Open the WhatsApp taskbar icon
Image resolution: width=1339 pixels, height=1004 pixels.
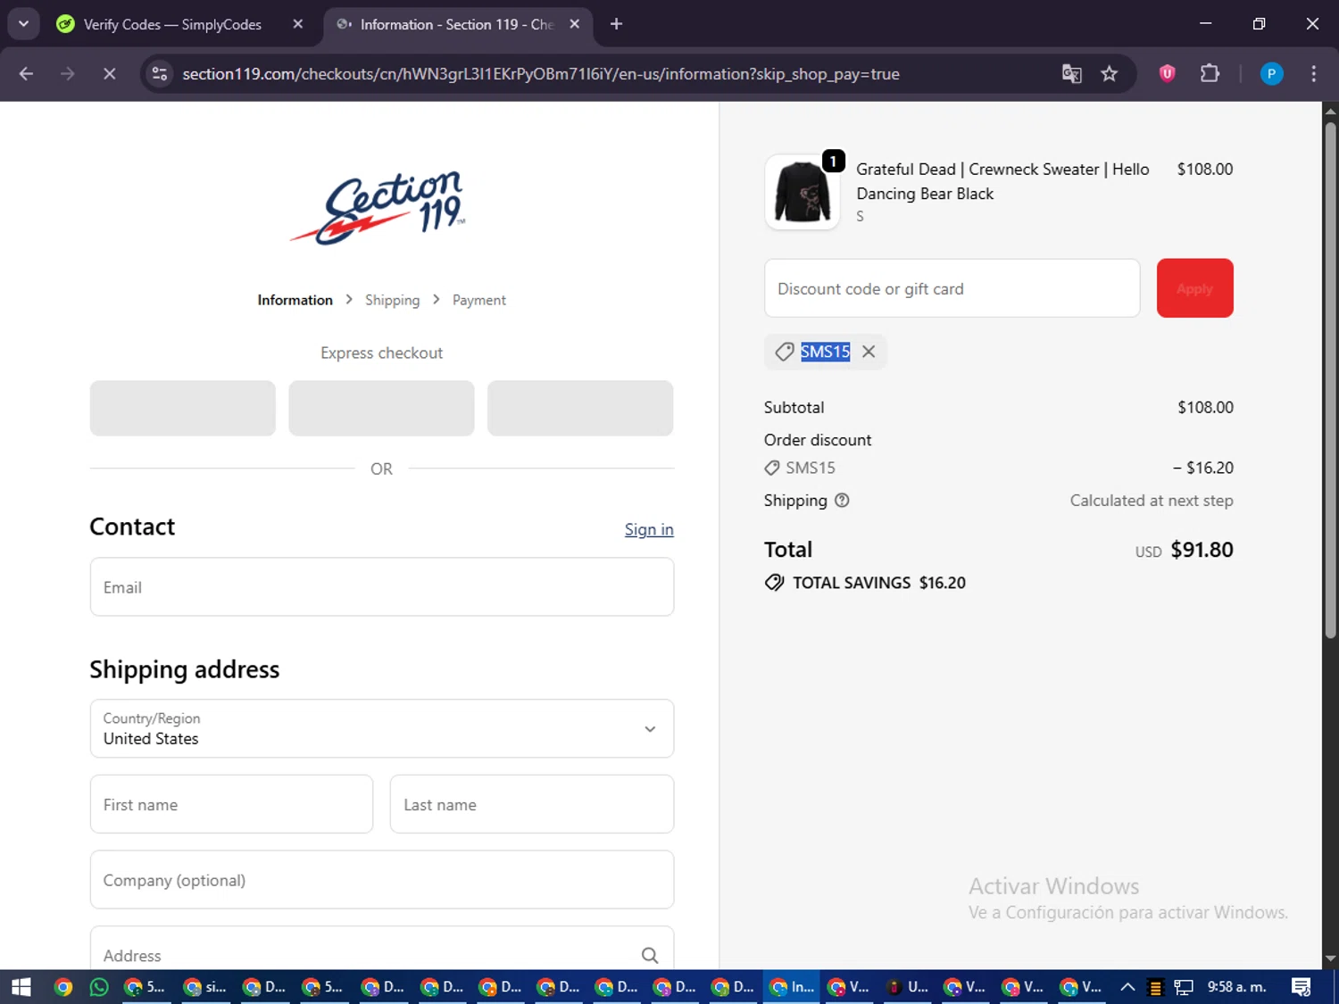99,987
